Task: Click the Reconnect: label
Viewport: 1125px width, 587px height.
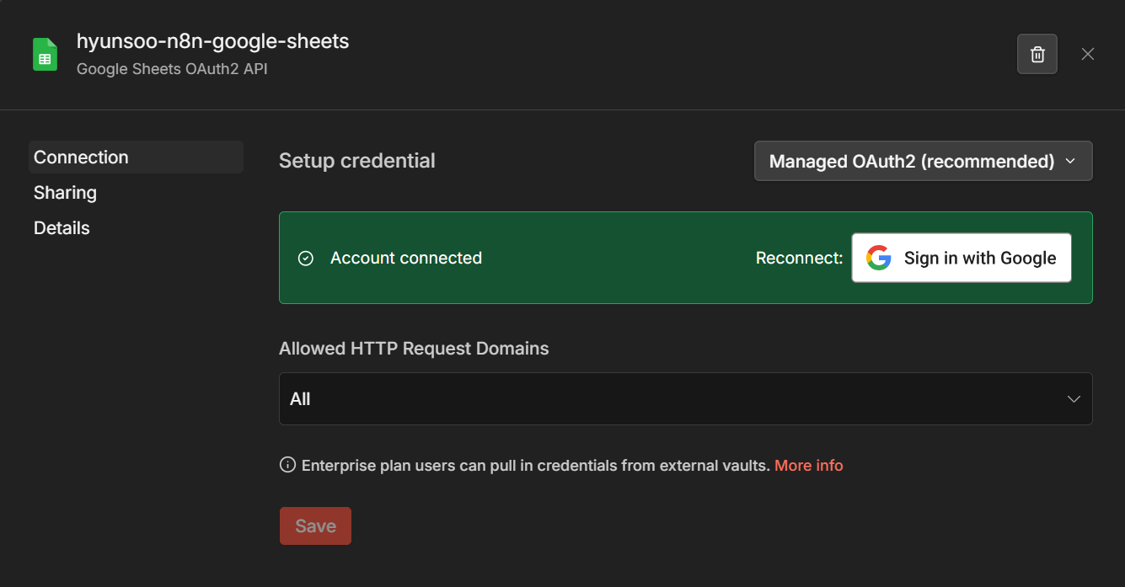Action: click(x=799, y=259)
